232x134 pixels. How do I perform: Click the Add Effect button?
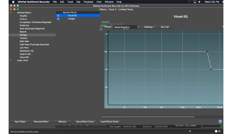click(20, 122)
